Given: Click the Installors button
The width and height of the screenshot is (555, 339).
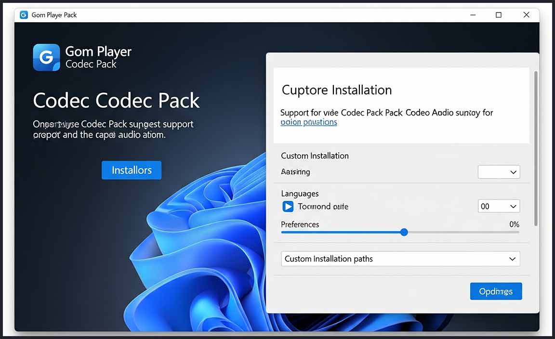Looking at the screenshot, I should 132,170.
